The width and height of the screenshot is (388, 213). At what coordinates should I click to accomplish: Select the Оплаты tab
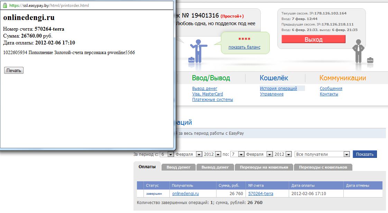click(x=147, y=167)
